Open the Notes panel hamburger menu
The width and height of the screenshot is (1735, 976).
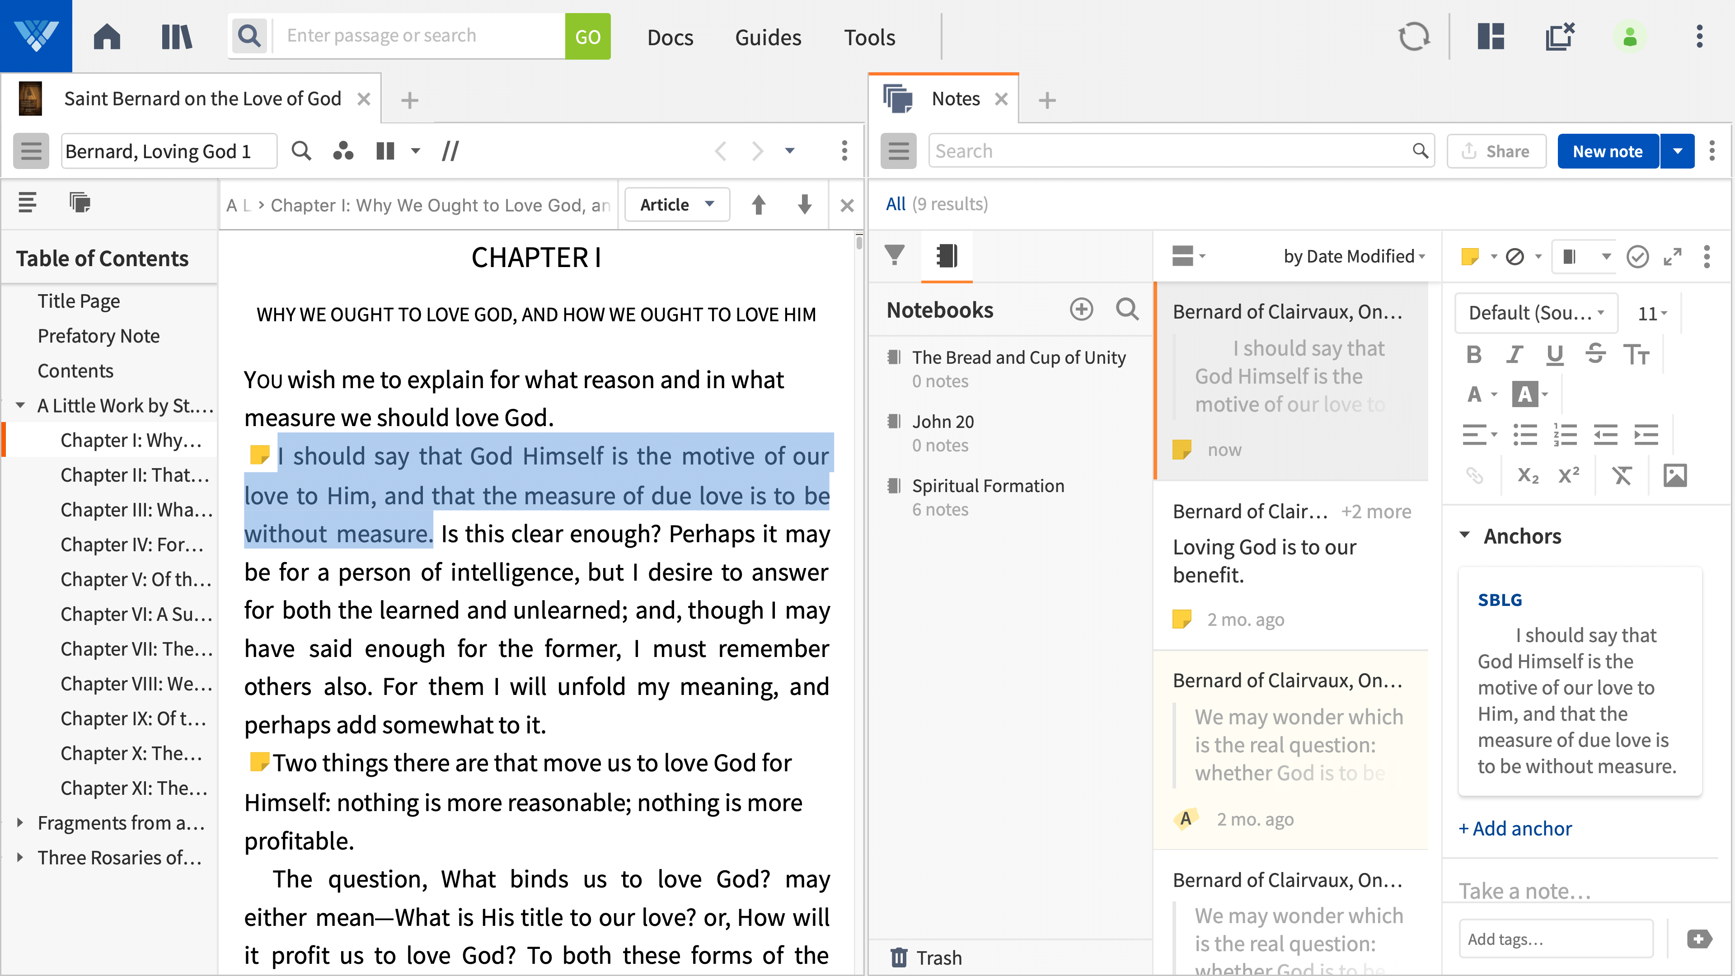(899, 151)
